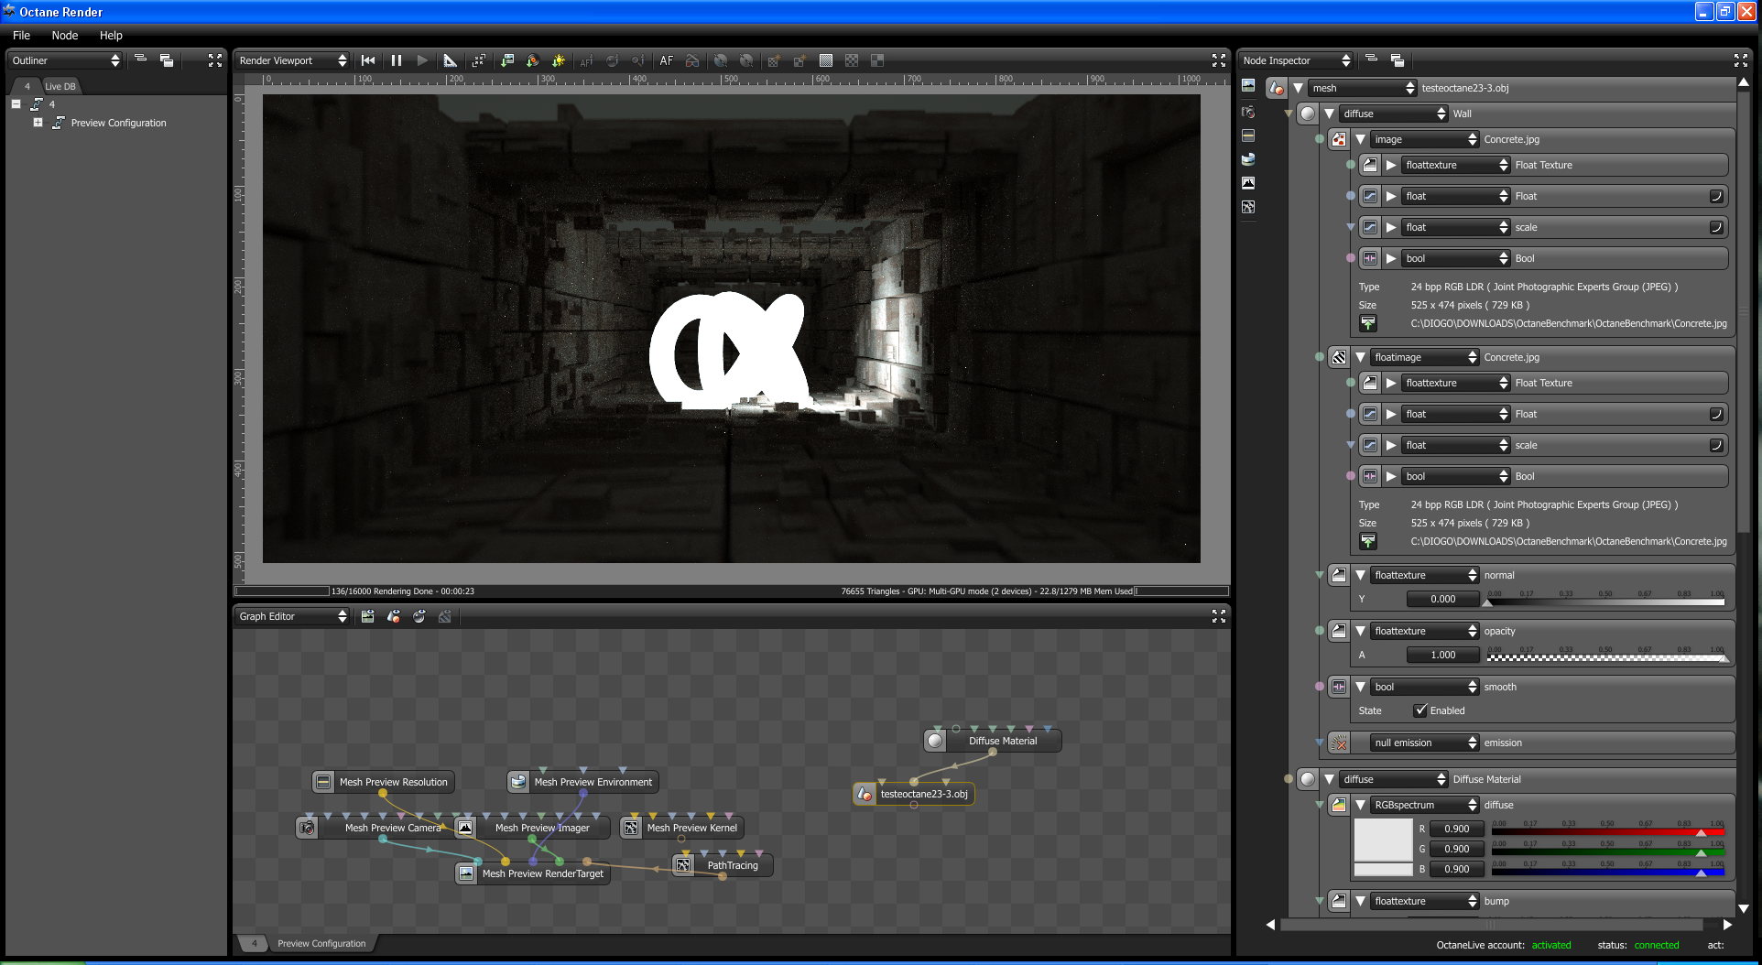Open the Graph Editor panel type dropdown
This screenshot has width=1762, height=965.
coord(293,616)
